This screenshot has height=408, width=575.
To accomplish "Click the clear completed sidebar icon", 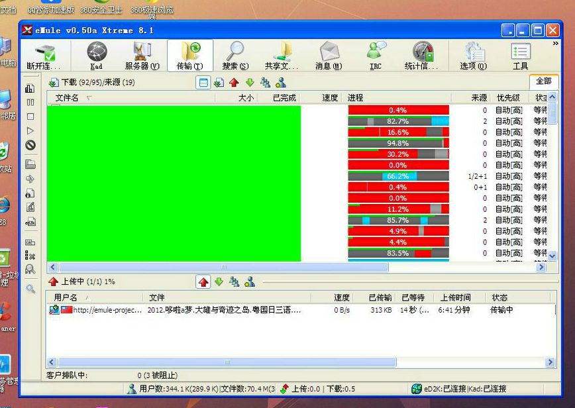I will 30,256.
